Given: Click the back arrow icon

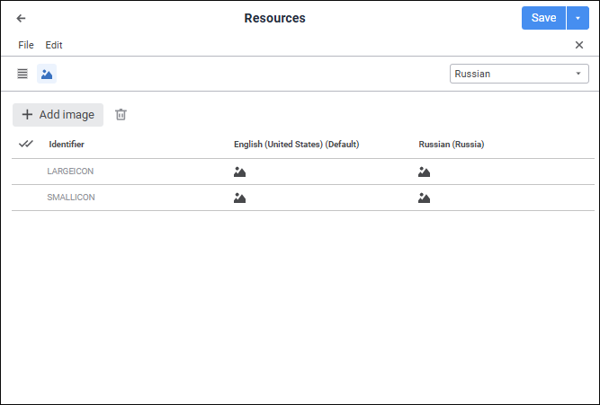Looking at the screenshot, I should click(22, 18).
